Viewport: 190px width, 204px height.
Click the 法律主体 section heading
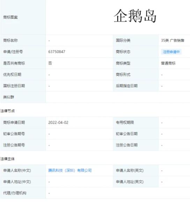[x=7, y=159]
